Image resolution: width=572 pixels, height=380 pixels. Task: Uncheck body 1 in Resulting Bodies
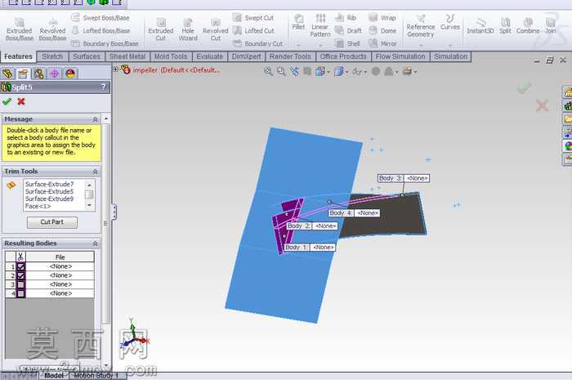(20, 266)
